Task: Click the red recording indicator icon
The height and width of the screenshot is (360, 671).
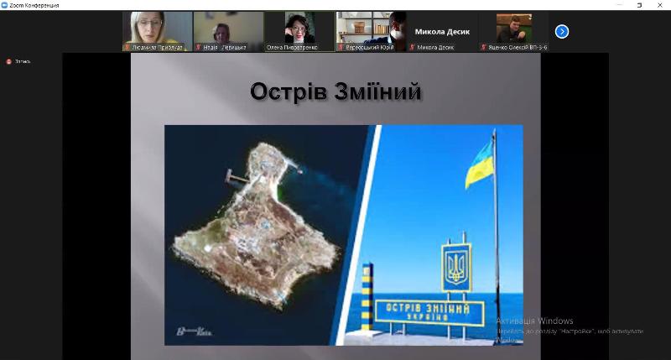Action: point(8,61)
